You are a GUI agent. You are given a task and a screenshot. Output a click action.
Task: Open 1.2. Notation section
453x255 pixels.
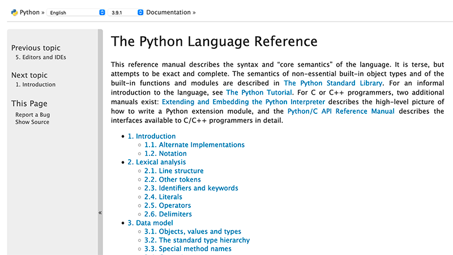click(x=165, y=154)
